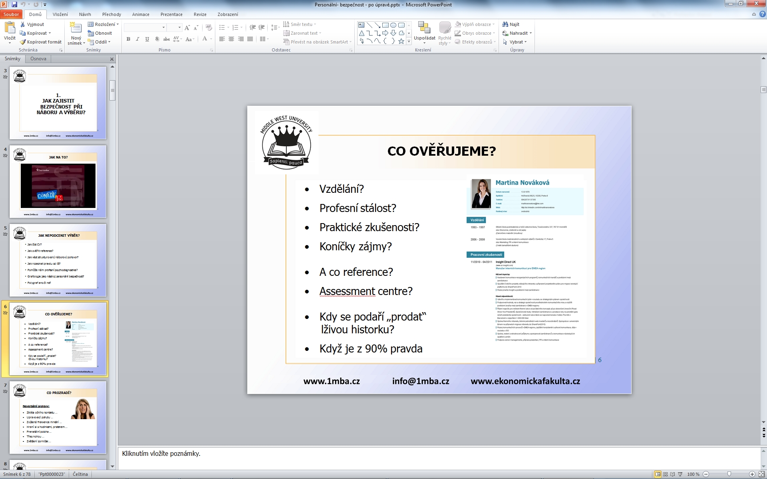Clear all formatting with the eraser icon
Screen dimensions: 767x479
[x=209, y=27]
